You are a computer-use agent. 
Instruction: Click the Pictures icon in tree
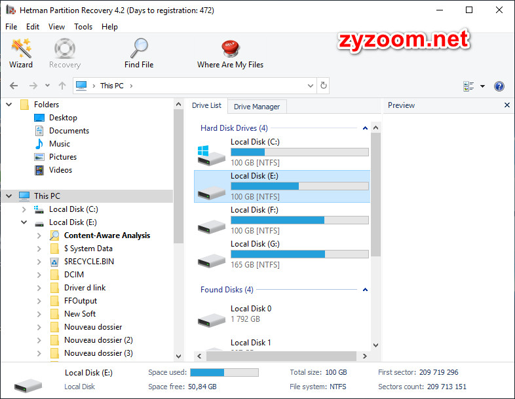click(39, 157)
